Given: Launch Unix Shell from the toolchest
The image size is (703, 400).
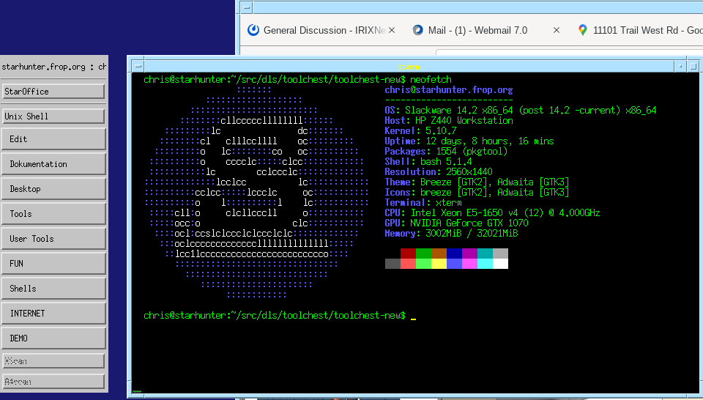Looking at the screenshot, I should click(x=53, y=116).
